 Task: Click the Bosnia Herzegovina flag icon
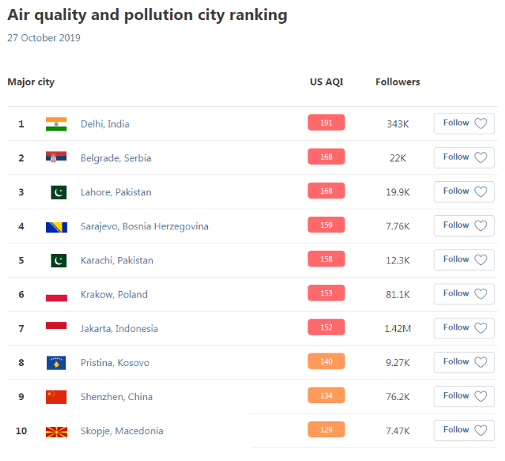(56, 227)
